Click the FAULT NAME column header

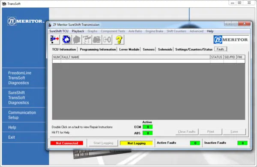click(x=135, y=57)
